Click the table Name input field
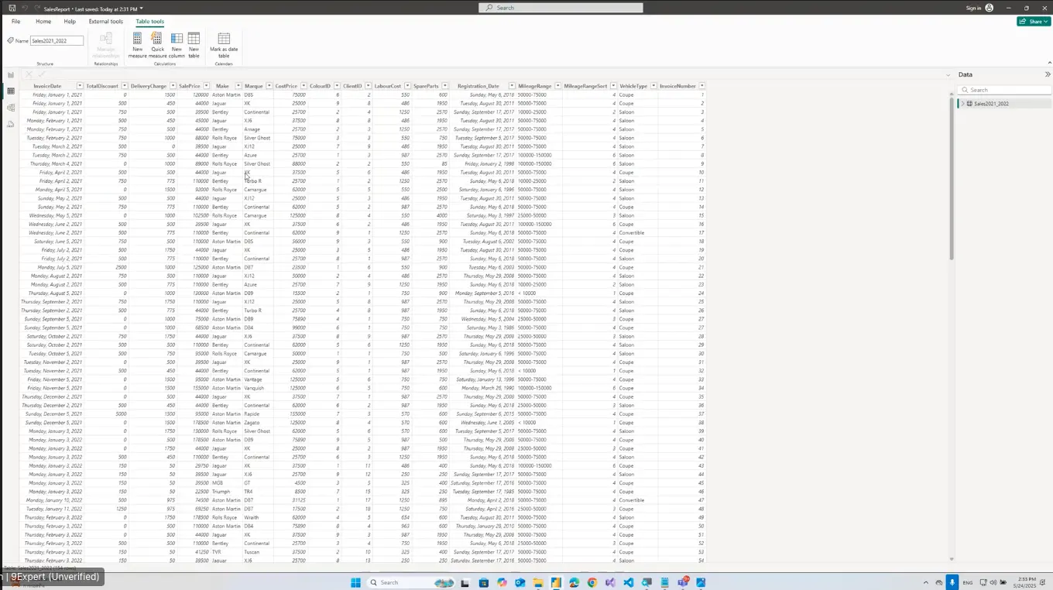The height and width of the screenshot is (590, 1053). tap(57, 40)
